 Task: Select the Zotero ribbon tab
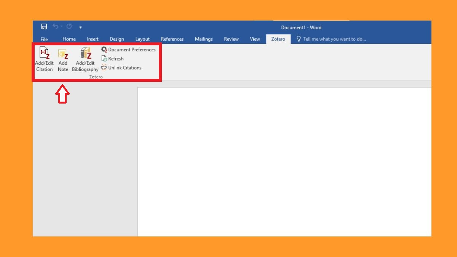(278, 39)
